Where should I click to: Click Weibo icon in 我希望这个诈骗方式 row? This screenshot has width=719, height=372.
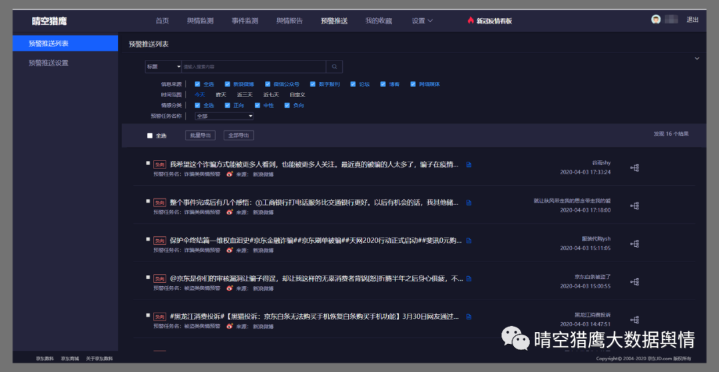click(x=229, y=174)
